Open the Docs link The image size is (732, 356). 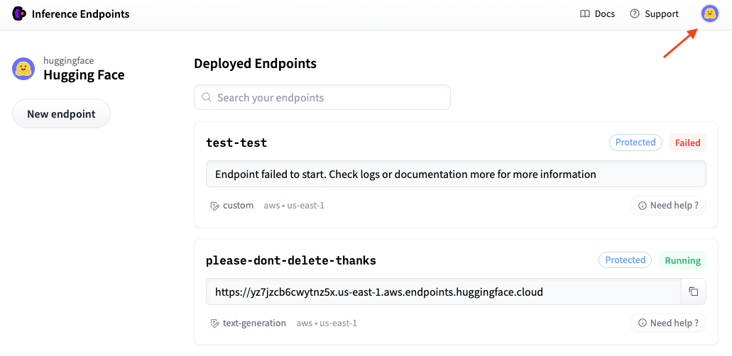click(598, 14)
